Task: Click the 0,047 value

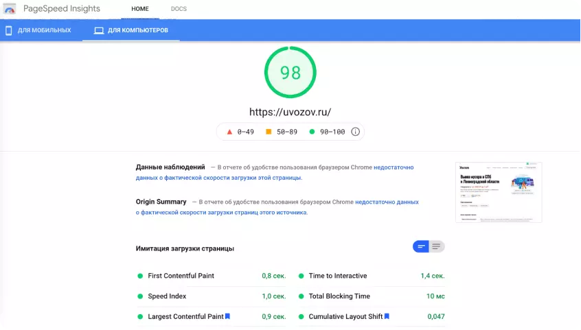Action: (435, 316)
